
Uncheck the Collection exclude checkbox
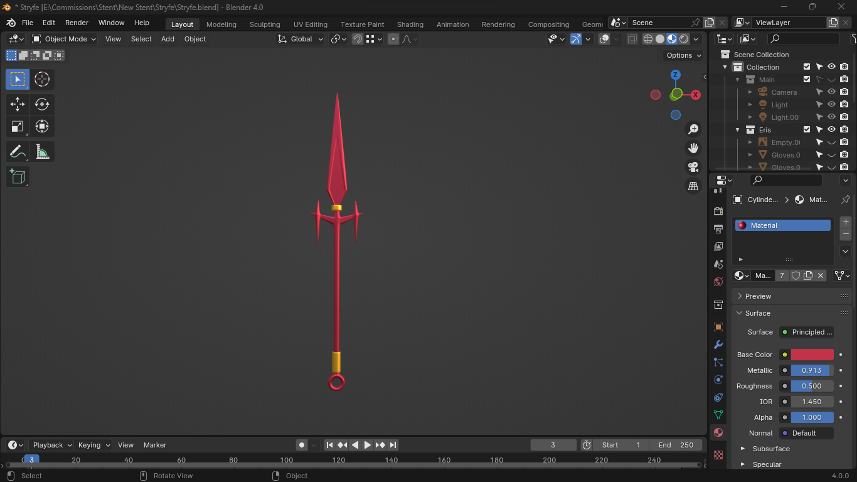[807, 67]
